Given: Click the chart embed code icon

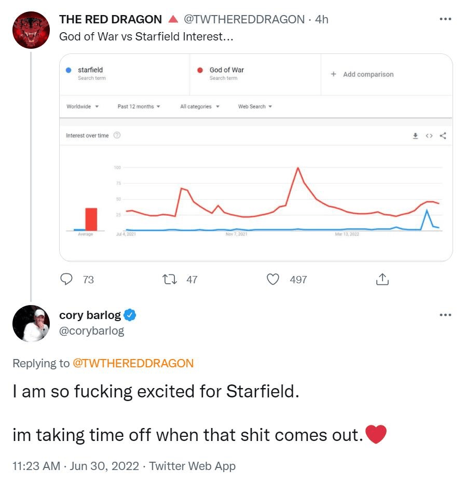Looking at the screenshot, I should coord(429,136).
